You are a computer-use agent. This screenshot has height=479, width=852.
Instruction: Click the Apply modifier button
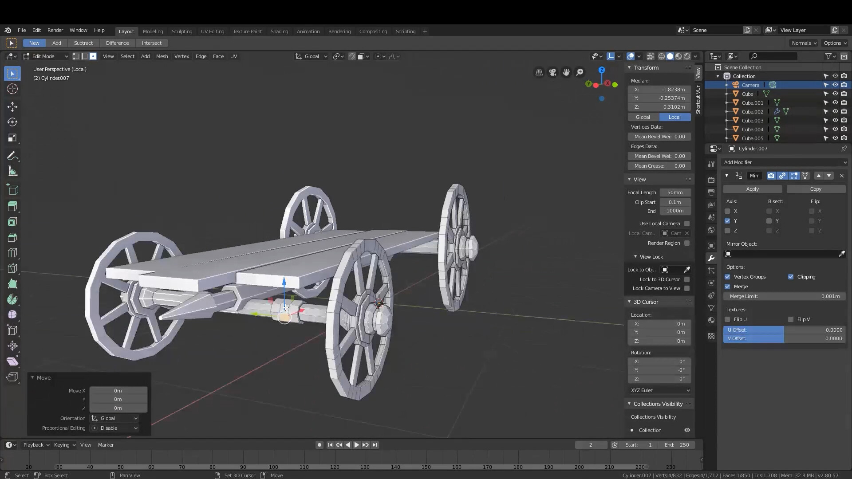coord(752,189)
